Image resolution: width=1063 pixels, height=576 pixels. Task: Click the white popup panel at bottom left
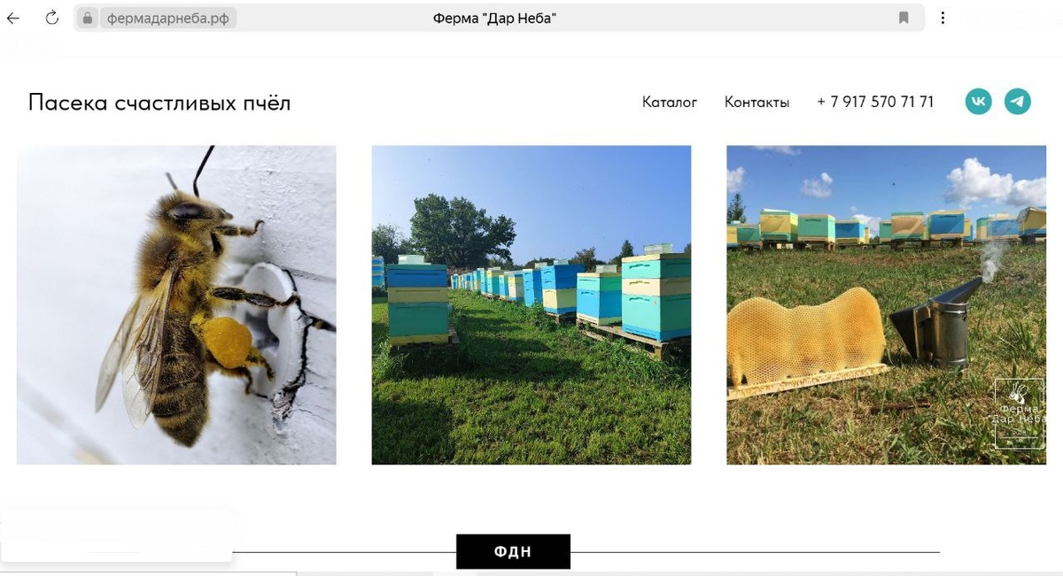coord(116,534)
